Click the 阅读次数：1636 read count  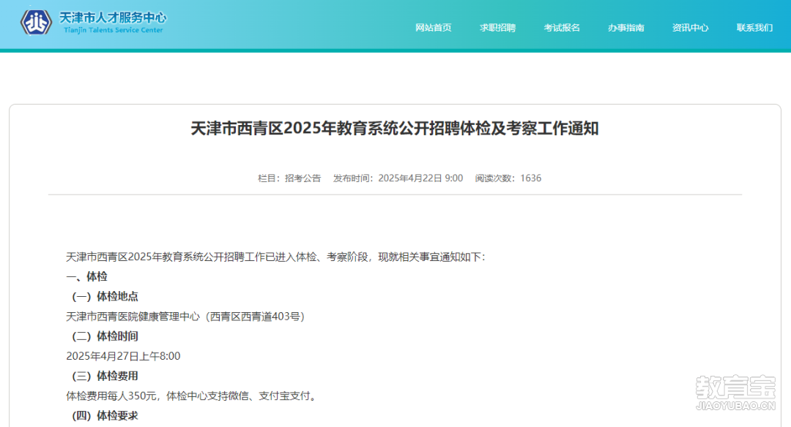508,178
